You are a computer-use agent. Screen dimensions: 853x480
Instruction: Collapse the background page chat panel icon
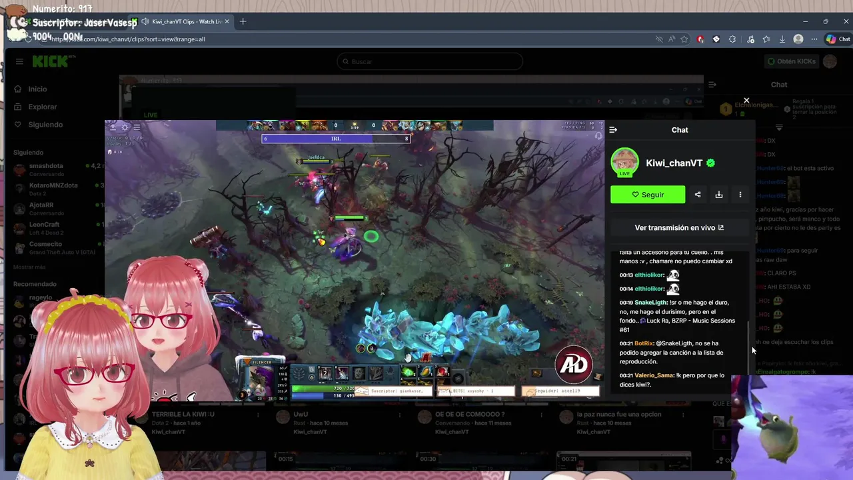pos(712,85)
